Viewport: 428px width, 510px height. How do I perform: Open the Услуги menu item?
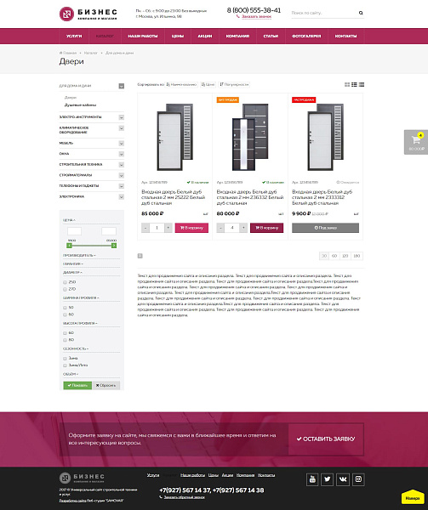coord(74,36)
